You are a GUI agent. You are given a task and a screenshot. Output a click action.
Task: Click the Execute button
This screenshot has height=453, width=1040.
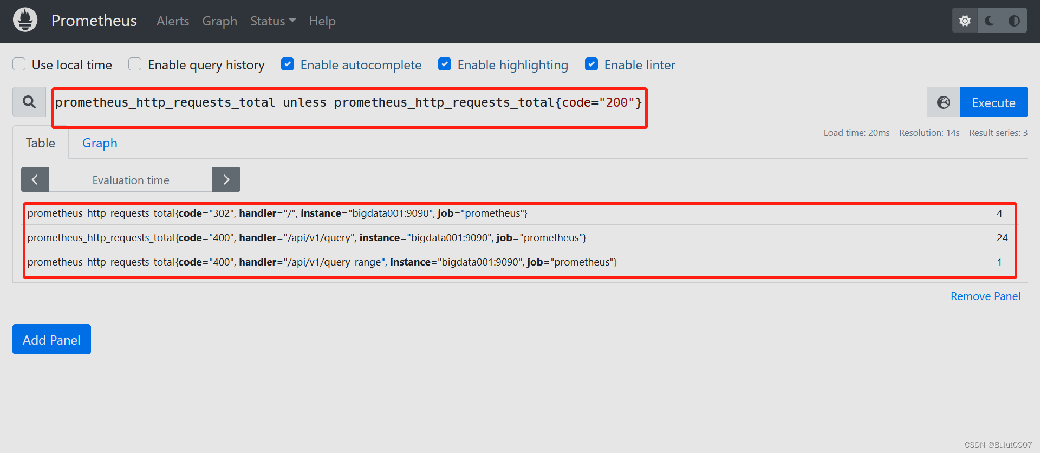[x=993, y=102]
